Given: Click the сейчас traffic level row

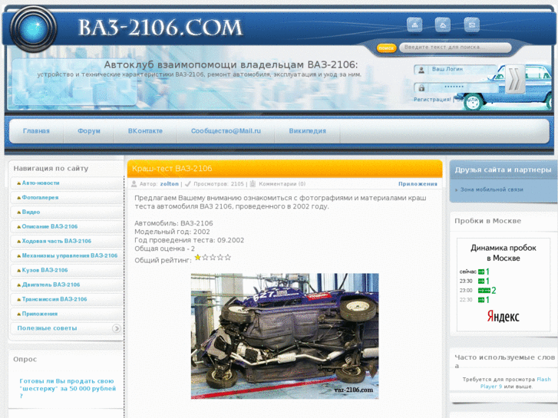Looking at the screenshot, I should pyautogui.click(x=475, y=272).
